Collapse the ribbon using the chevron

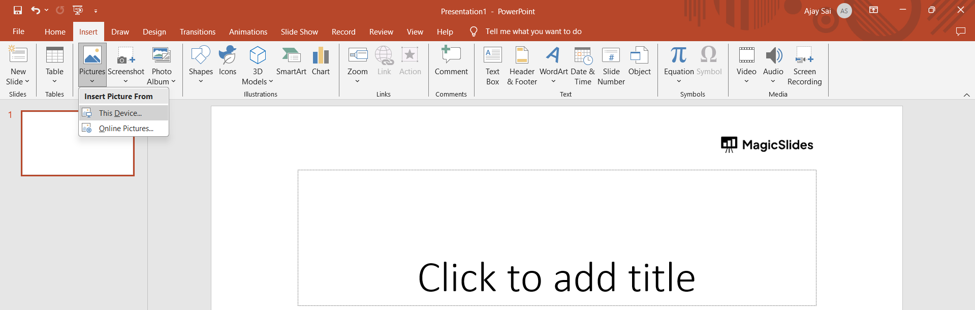click(x=966, y=95)
